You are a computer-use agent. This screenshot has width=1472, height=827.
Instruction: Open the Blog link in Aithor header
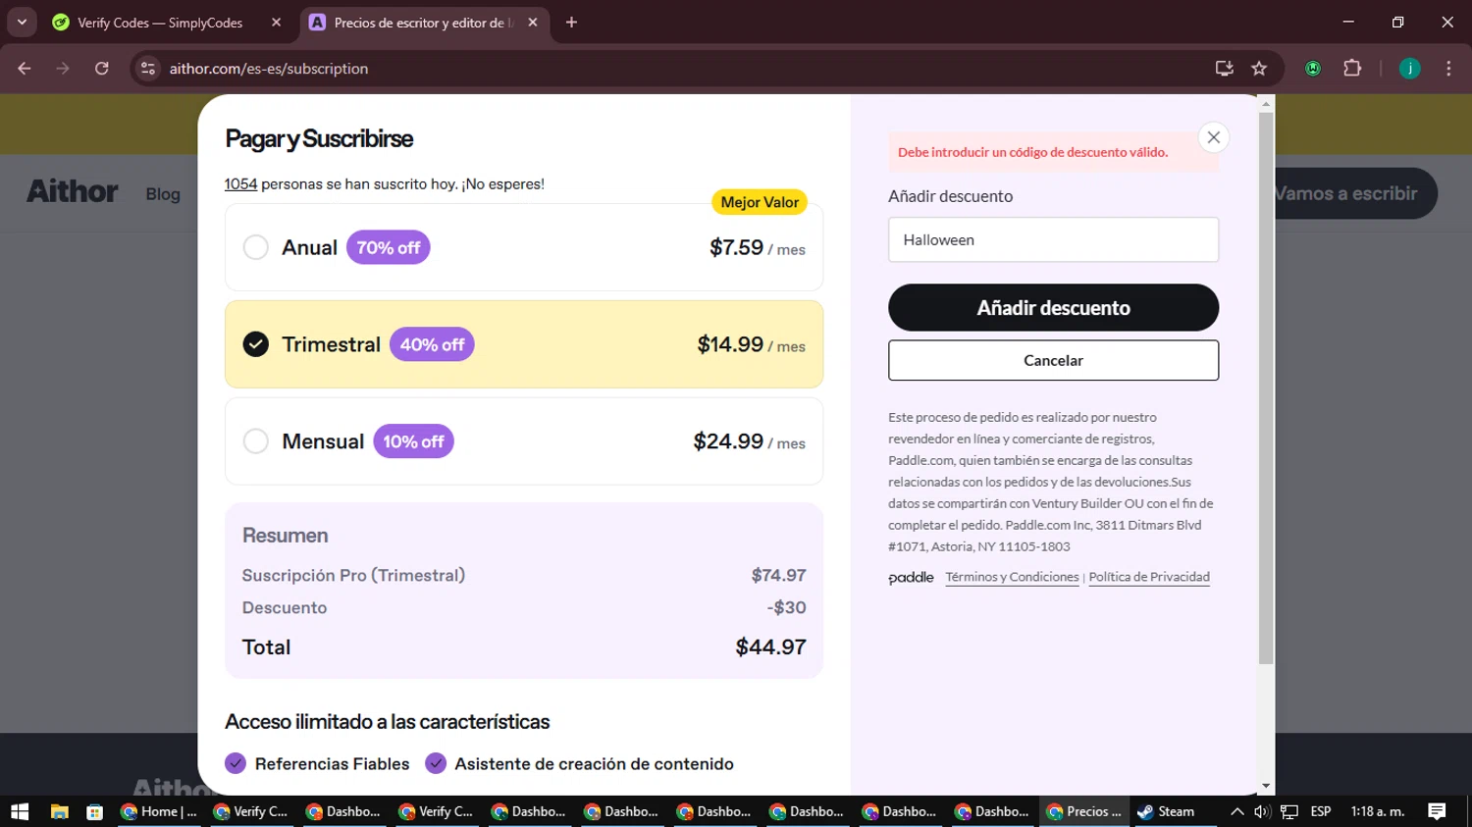(x=163, y=194)
